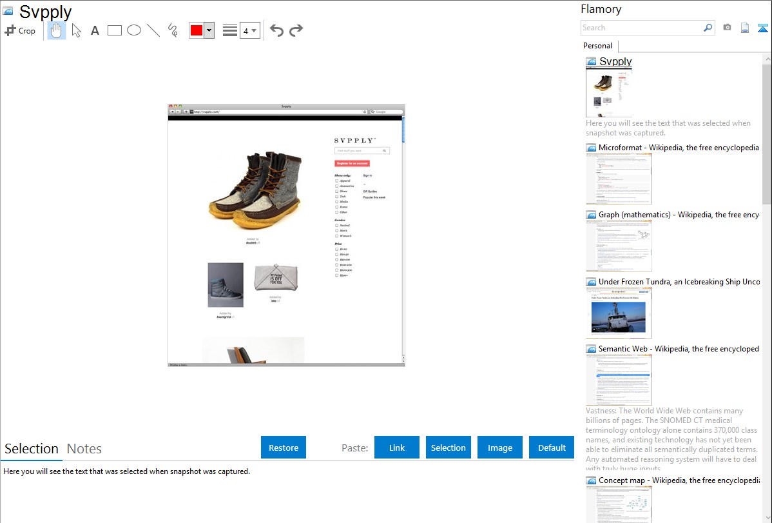Choose the text annotation tool
The image size is (772, 523).
coord(95,30)
